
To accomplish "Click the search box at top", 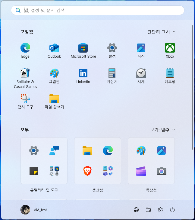I will (98, 10).
